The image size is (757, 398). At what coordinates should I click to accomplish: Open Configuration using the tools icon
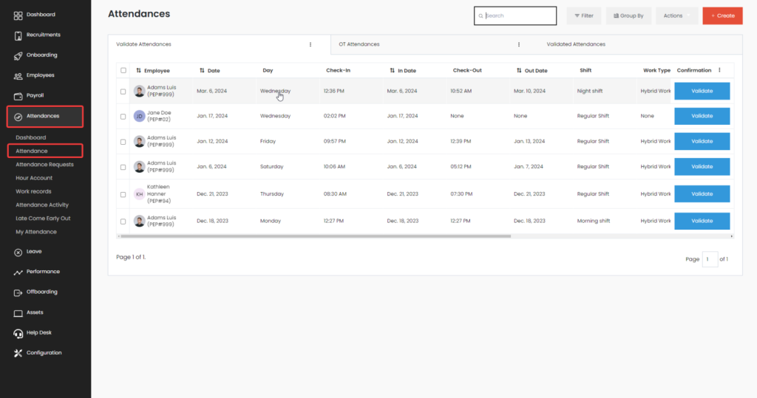pyautogui.click(x=18, y=353)
